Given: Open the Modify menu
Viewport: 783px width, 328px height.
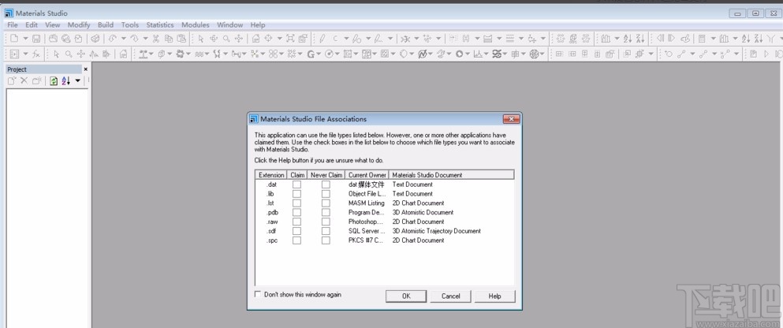Looking at the screenshot, I should [79, 24].
